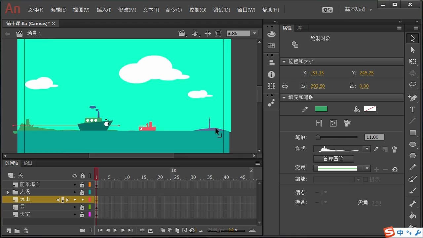Open the Color panel
423x238 pixels.
coord(271,34)
